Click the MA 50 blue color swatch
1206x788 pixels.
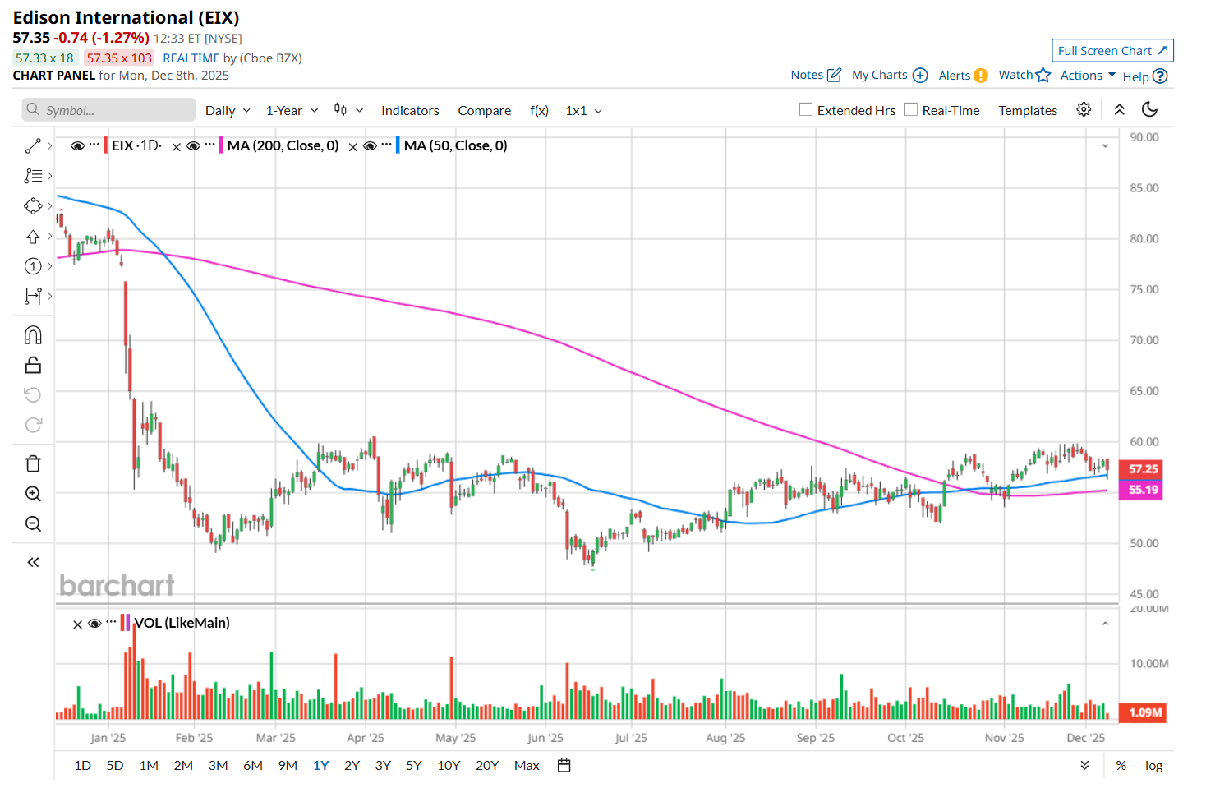[398, 146]
